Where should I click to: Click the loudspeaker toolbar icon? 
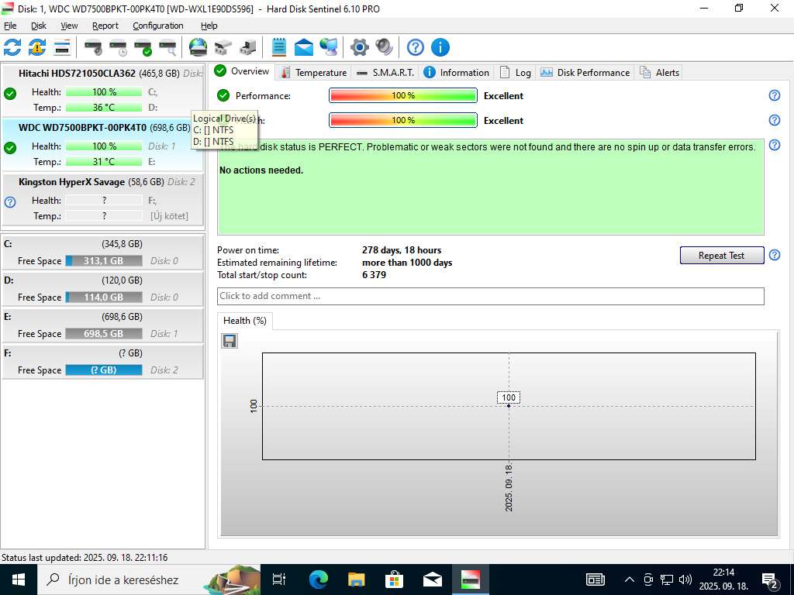pos(385,47)
